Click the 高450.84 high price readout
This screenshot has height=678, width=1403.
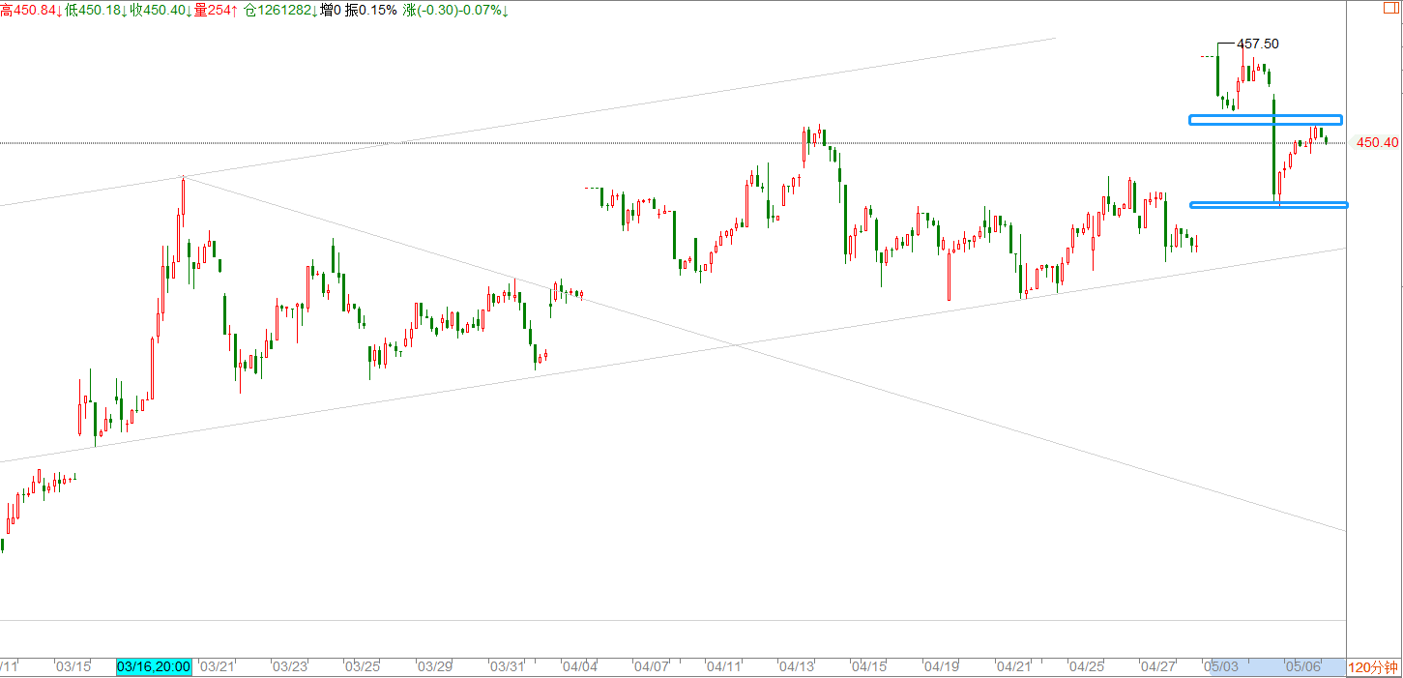point(31,10)
